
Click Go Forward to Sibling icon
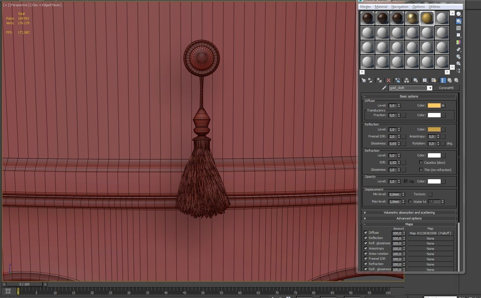tap(456, 80)
